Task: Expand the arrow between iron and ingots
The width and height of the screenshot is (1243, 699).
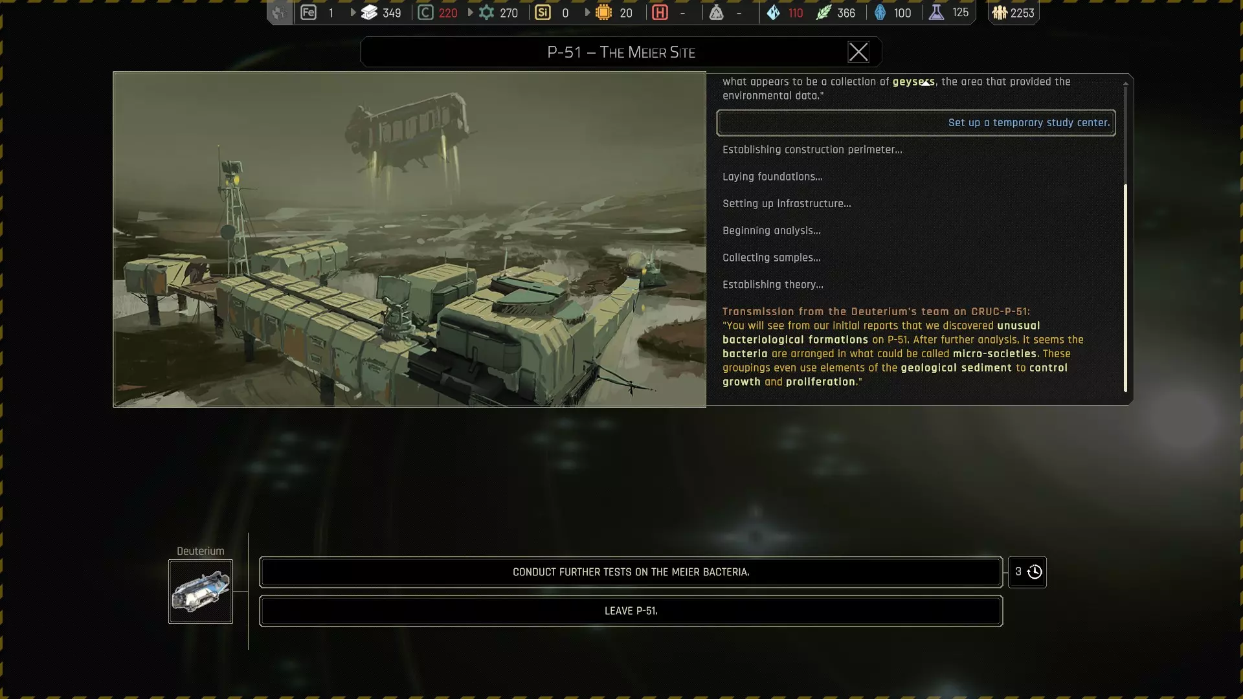Action: point(353,13)
